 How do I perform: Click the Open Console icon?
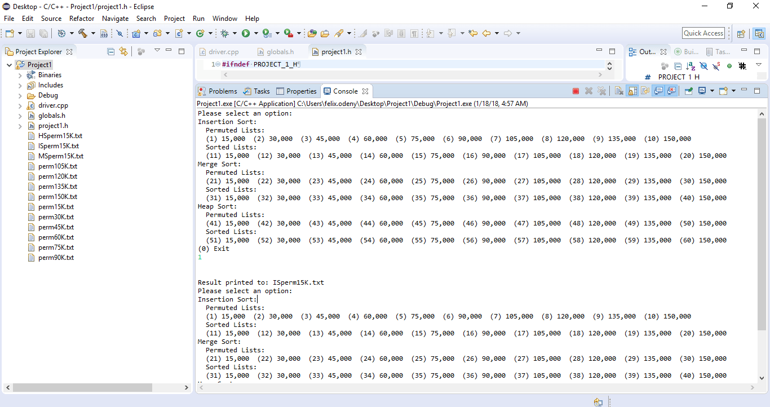coord(723,91)
